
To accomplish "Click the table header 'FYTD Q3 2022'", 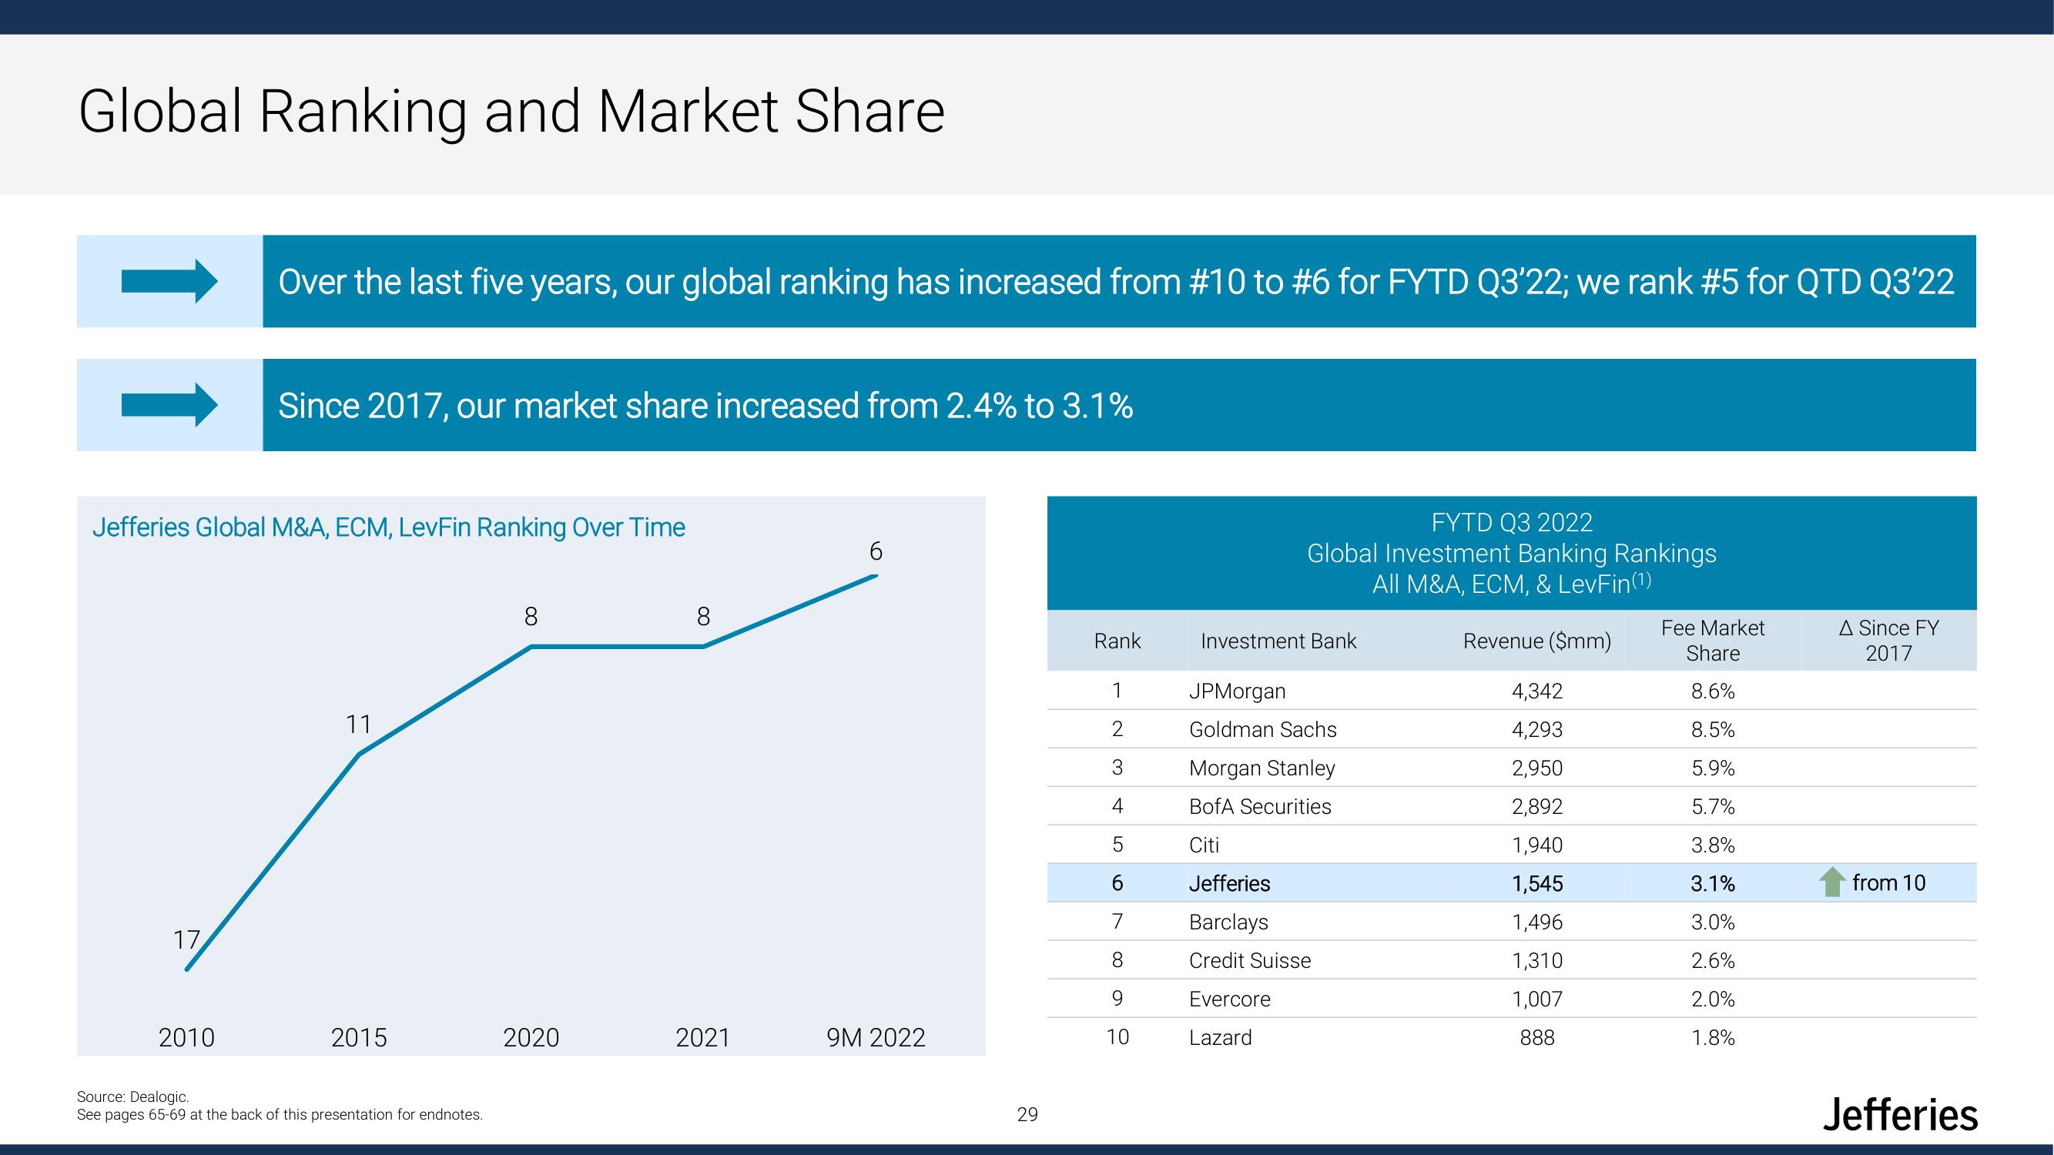I will tap(1512, 522).
